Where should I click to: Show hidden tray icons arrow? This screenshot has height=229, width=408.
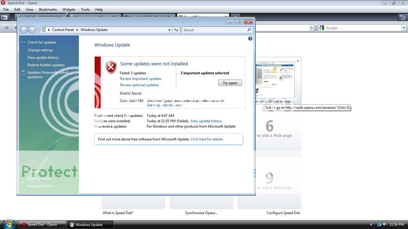[371, 225]
